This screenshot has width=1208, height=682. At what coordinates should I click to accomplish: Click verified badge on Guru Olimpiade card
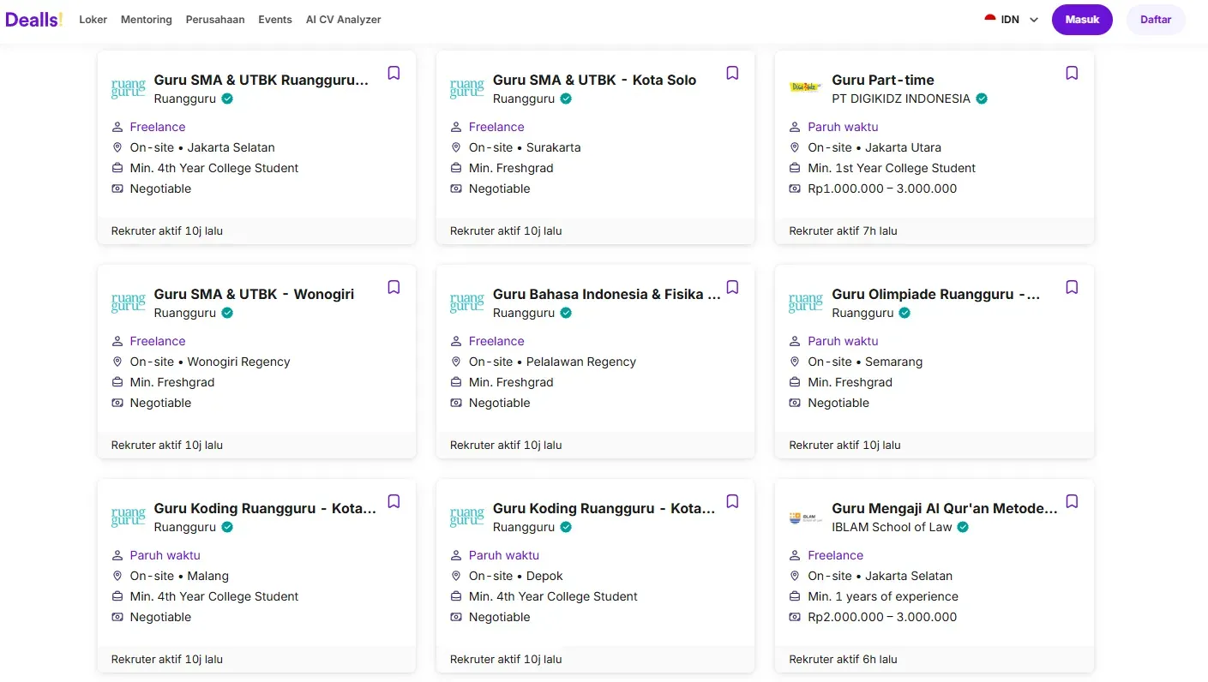(x=904, y=313)
